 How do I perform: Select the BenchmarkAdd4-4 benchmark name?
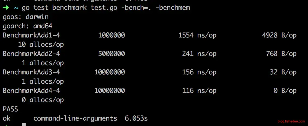coord(31,90)
